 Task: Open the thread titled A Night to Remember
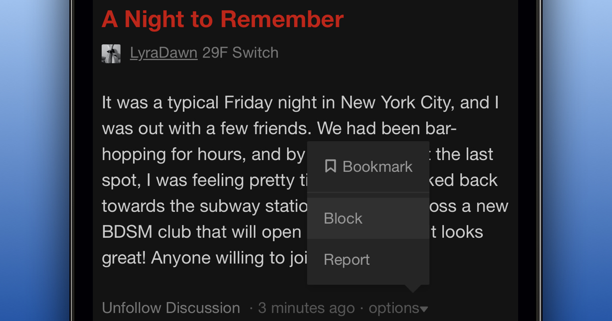coord(223,19)
